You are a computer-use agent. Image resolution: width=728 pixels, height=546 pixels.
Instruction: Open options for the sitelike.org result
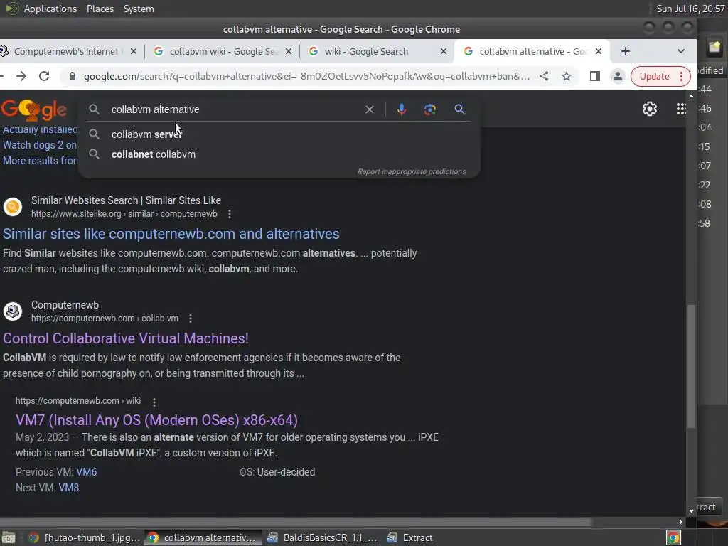[x=230, y=214]
